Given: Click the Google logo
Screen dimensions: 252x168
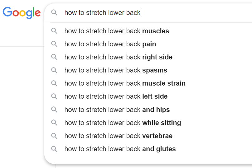Looking at the screenshot, I should point(22,12).
